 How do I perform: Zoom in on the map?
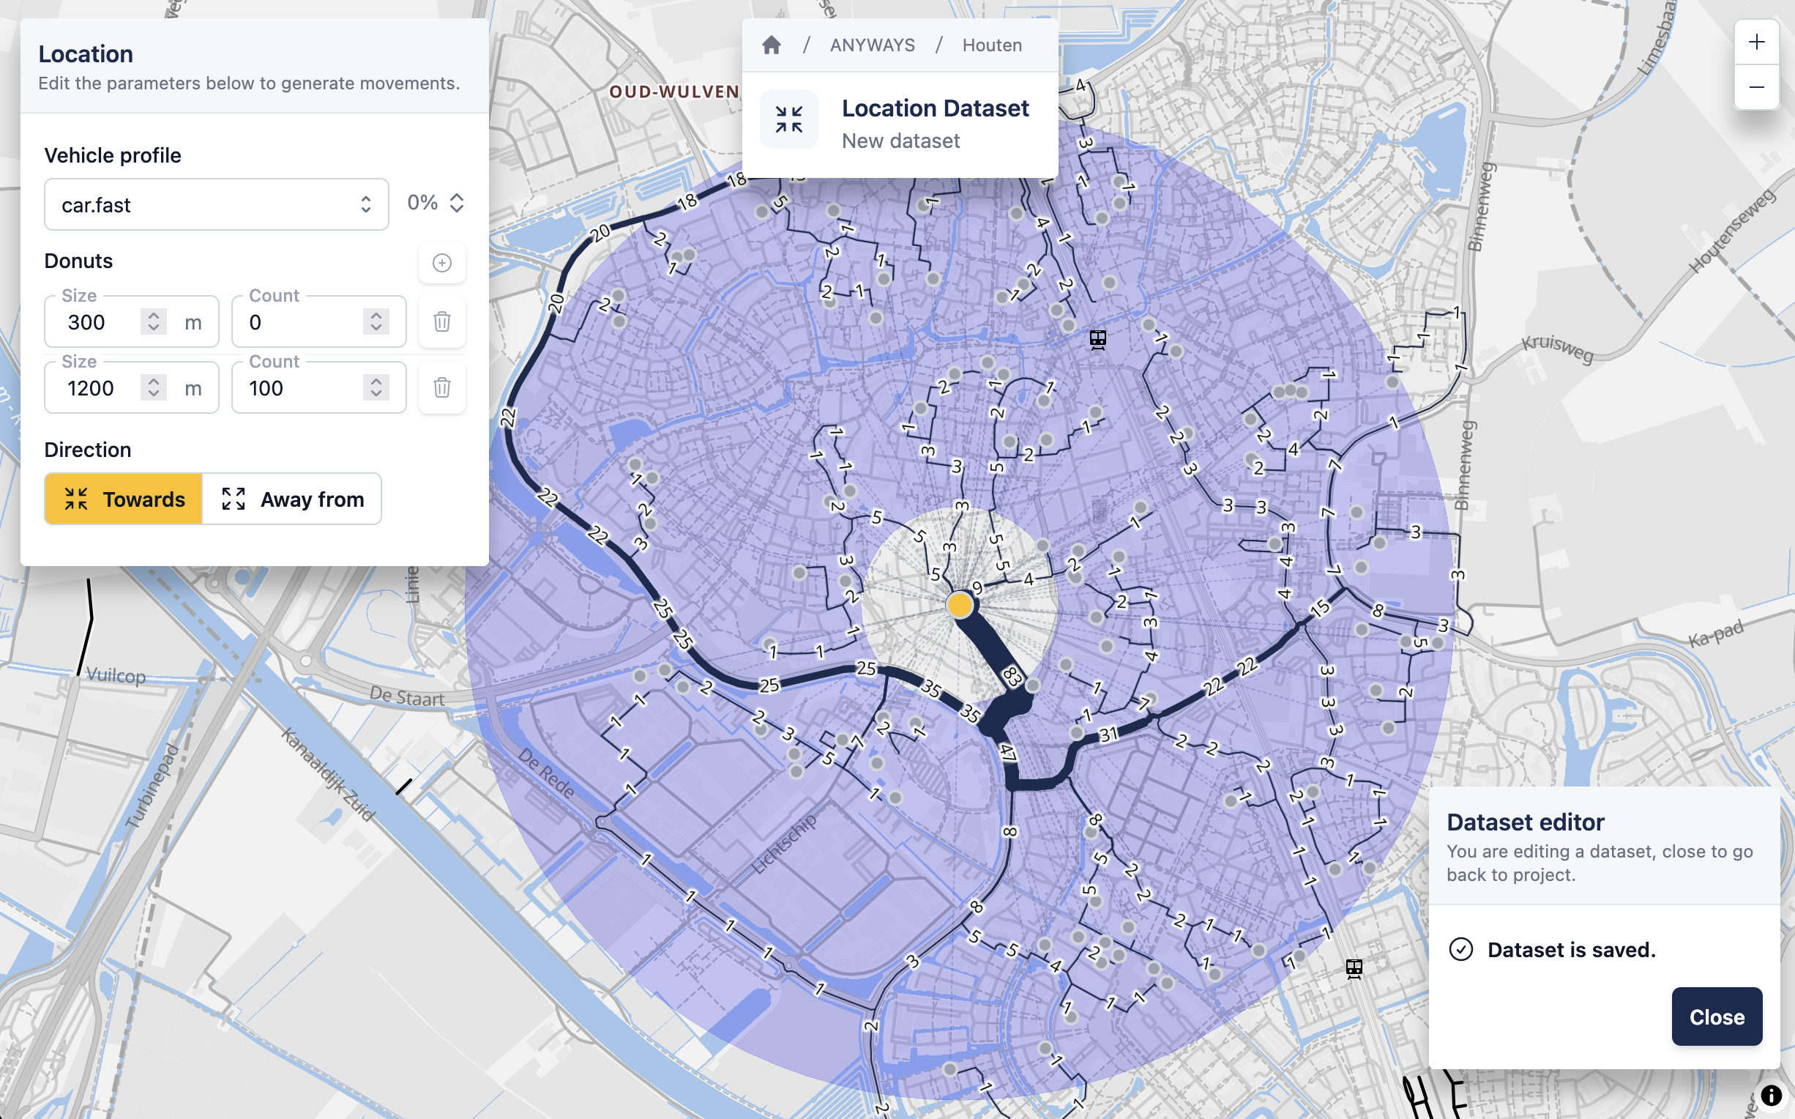coord(1756,42)
